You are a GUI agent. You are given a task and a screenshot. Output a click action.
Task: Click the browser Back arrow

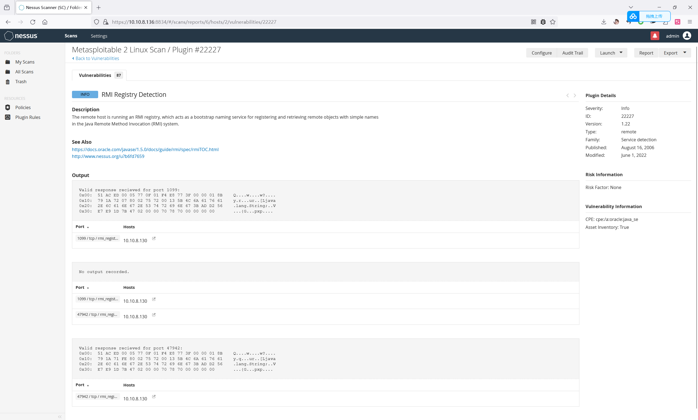pos(8,22)
